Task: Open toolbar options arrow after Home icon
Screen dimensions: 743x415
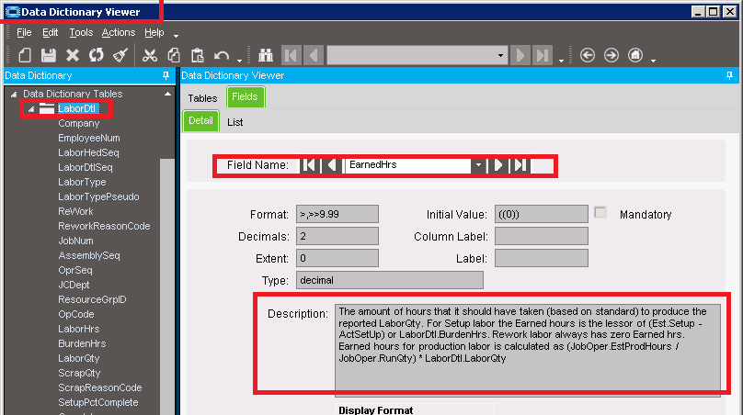Action: (653, 61)
